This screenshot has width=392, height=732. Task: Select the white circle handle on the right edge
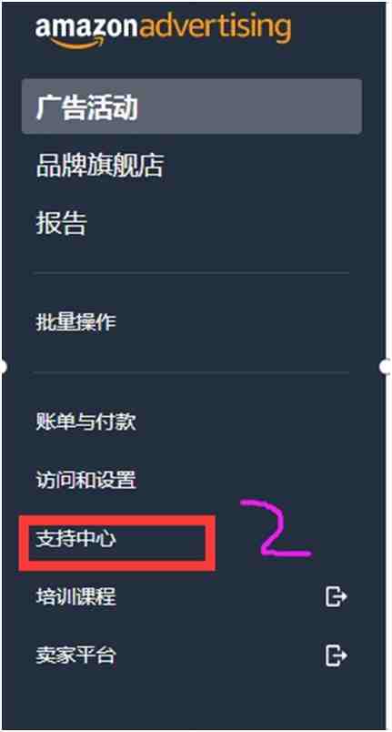386,367
